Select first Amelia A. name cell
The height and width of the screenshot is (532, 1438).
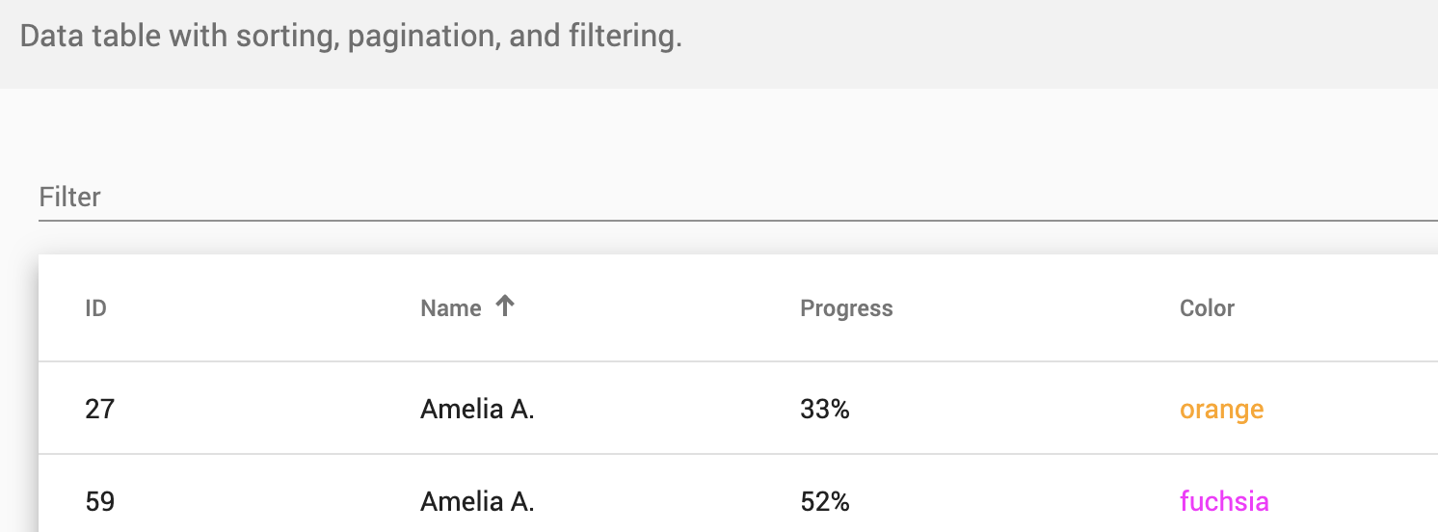tap(477, 409)
